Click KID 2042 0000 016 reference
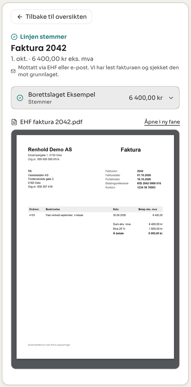Screen dimensions: 191x387 pyautogui.click(x=149, y=183)
